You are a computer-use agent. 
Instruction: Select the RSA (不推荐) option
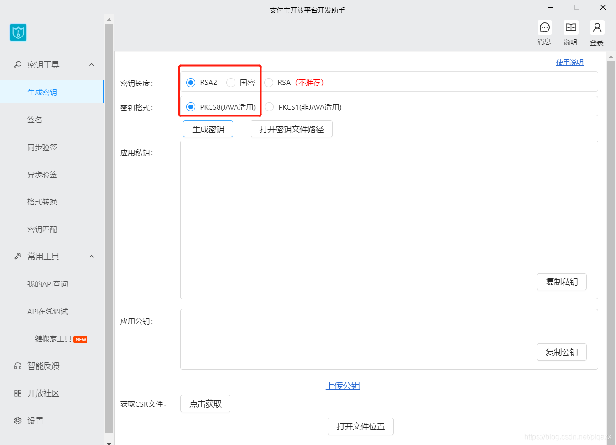pyautogui.click(x=269, y=83)
